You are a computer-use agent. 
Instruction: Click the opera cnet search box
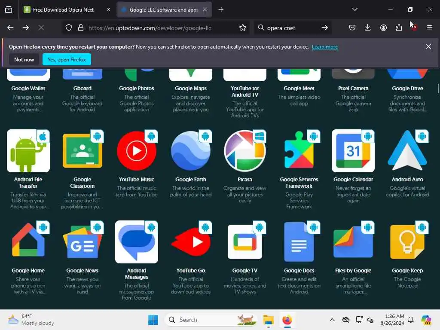click(292, 28)
